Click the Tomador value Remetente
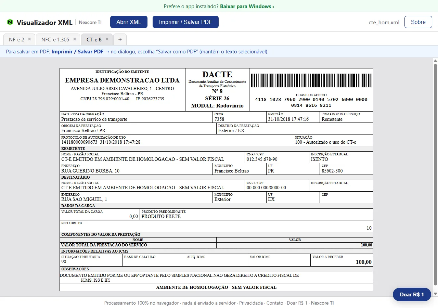This screenshot has height=308, width=438. point(332,119)
